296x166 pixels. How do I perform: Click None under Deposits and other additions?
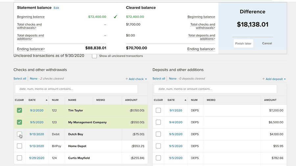173,79
